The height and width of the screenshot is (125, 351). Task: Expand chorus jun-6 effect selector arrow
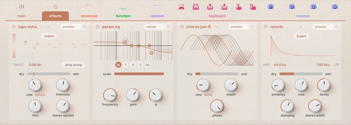(x=217, y=27)
